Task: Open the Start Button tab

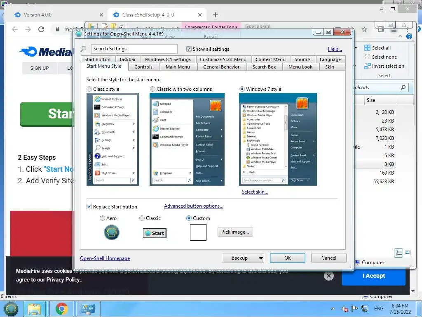Action: (x=97, y=59)
